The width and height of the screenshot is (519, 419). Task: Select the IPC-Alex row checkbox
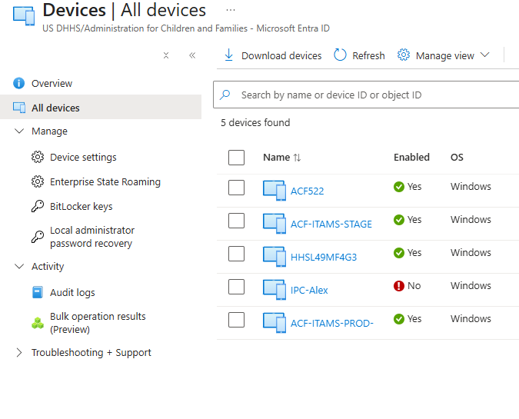pyautogui.click(x=237, y=287)
